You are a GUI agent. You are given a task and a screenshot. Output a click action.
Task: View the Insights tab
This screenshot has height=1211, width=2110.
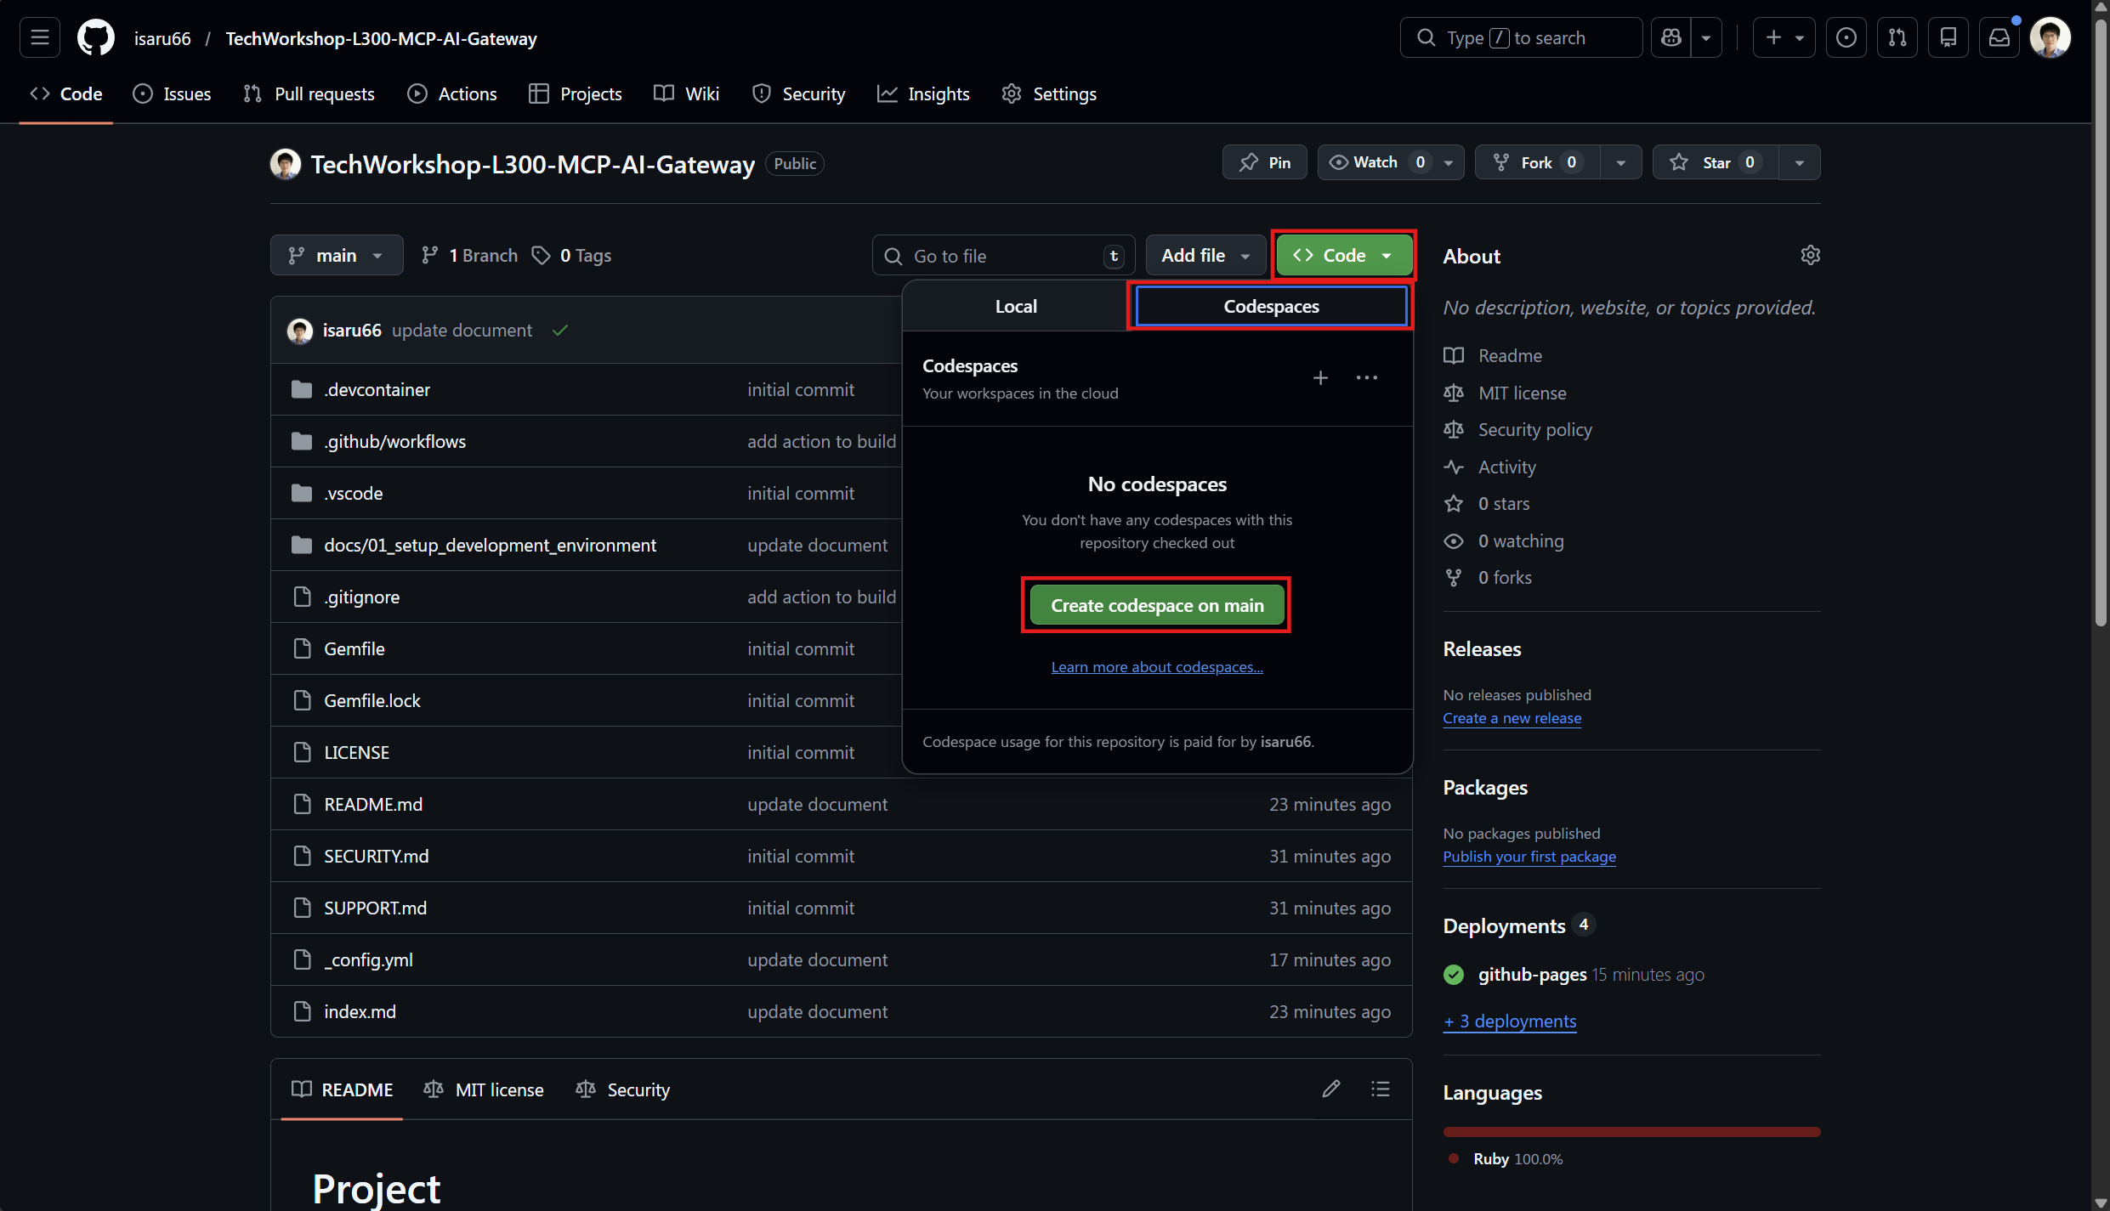click(923, 93)
